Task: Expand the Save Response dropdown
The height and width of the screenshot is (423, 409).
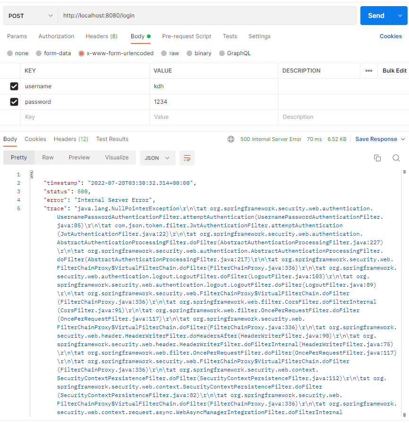Action: click(403, 139)
